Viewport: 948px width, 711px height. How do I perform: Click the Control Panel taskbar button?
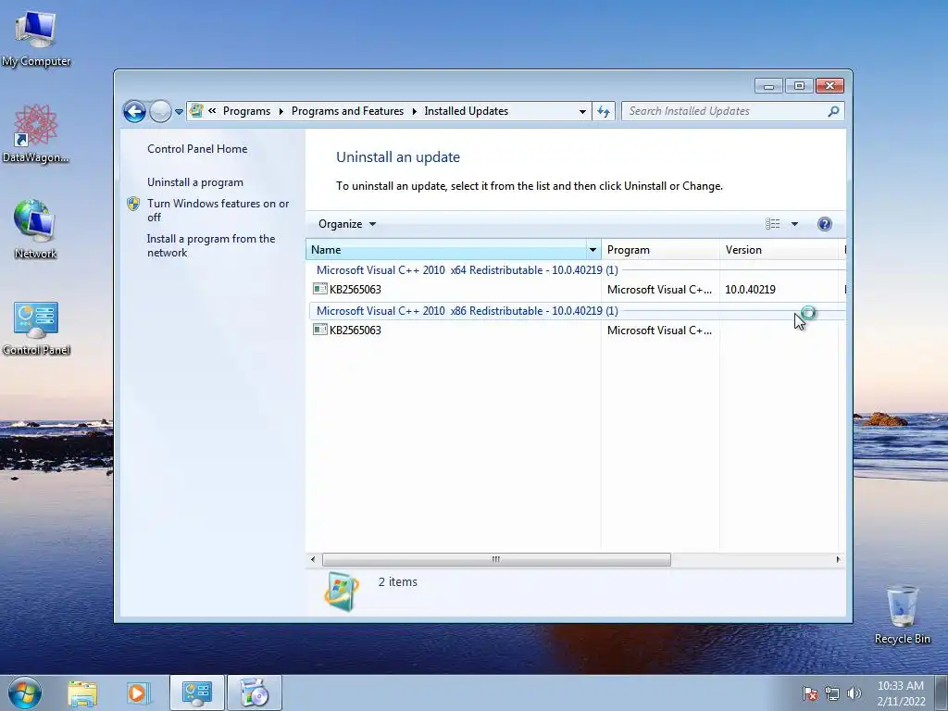coord(197,692)
